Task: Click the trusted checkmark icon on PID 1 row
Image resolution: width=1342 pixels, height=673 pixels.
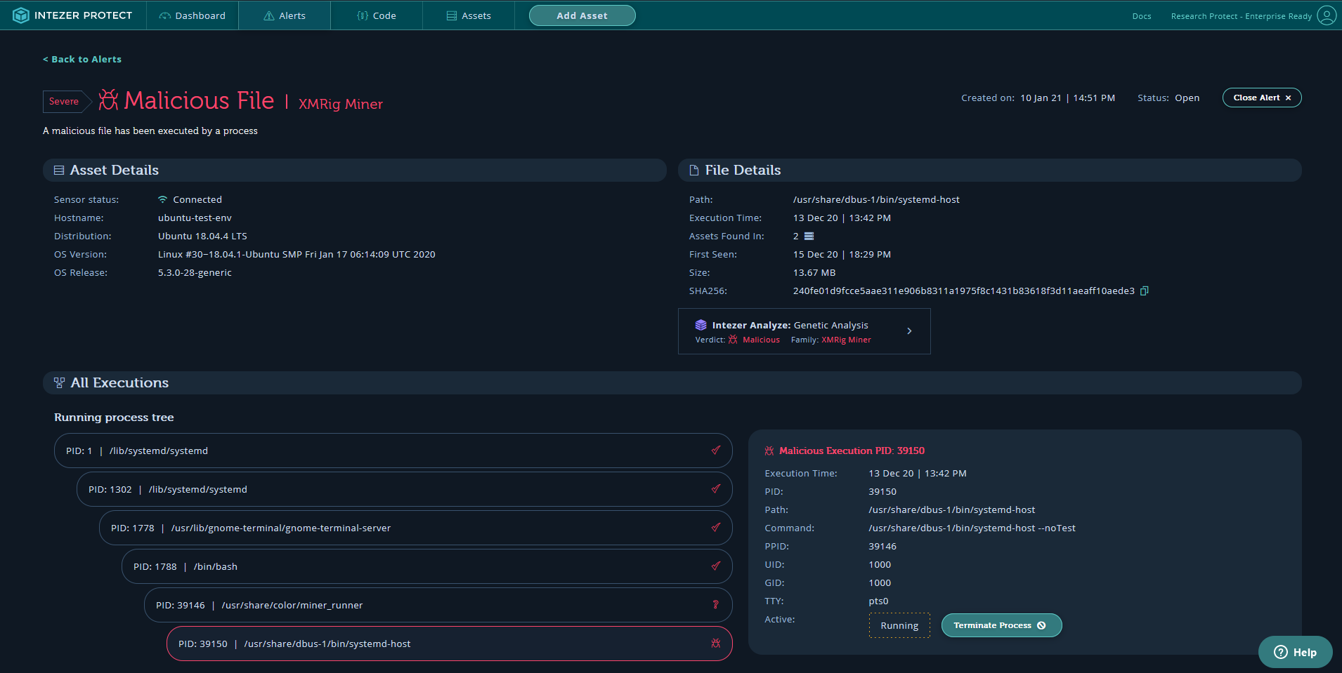Action: 716,450
